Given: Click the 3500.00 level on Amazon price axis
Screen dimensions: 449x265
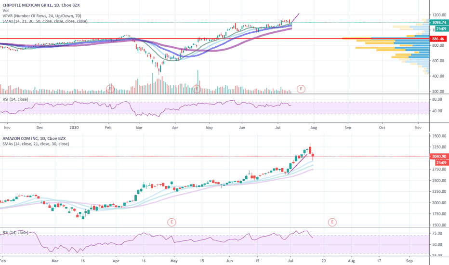Looking at the screenshot, I should (x=439, y=136).
